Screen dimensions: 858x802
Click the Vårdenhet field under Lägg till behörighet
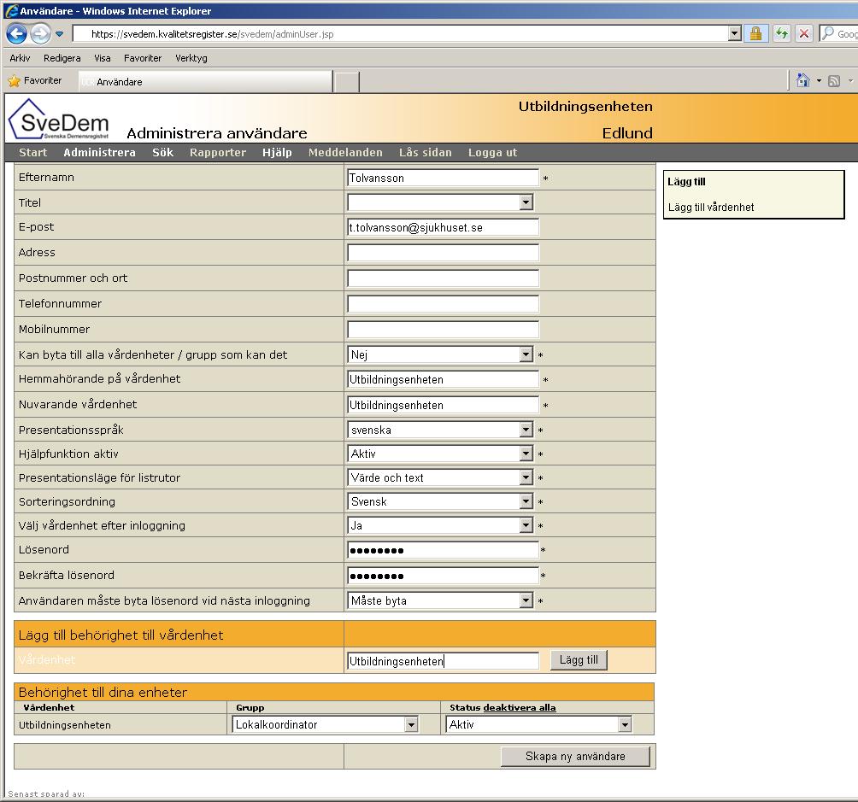pyautogui.click(x=443, y=661)
